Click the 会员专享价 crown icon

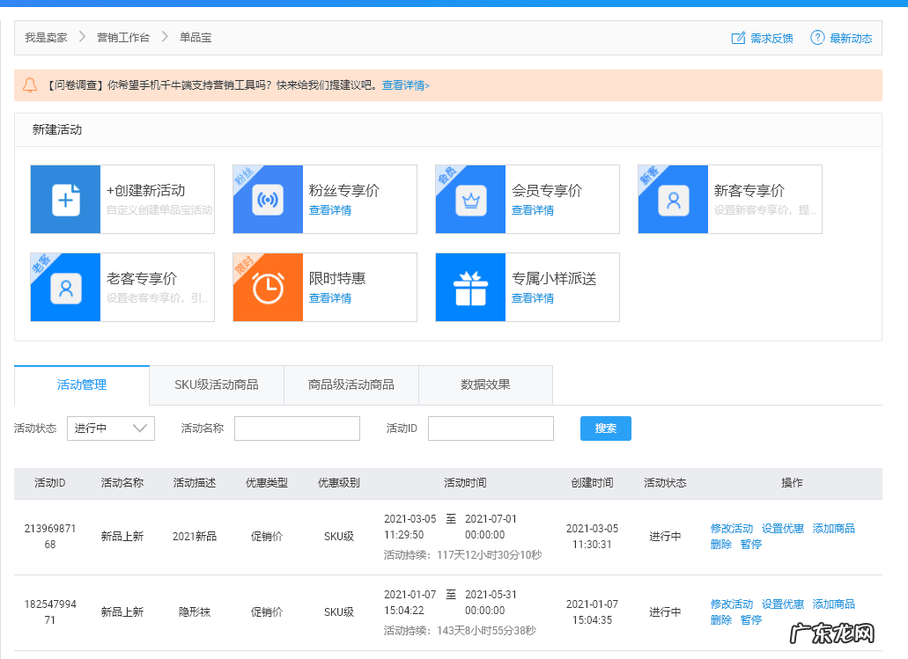[470, 199]
